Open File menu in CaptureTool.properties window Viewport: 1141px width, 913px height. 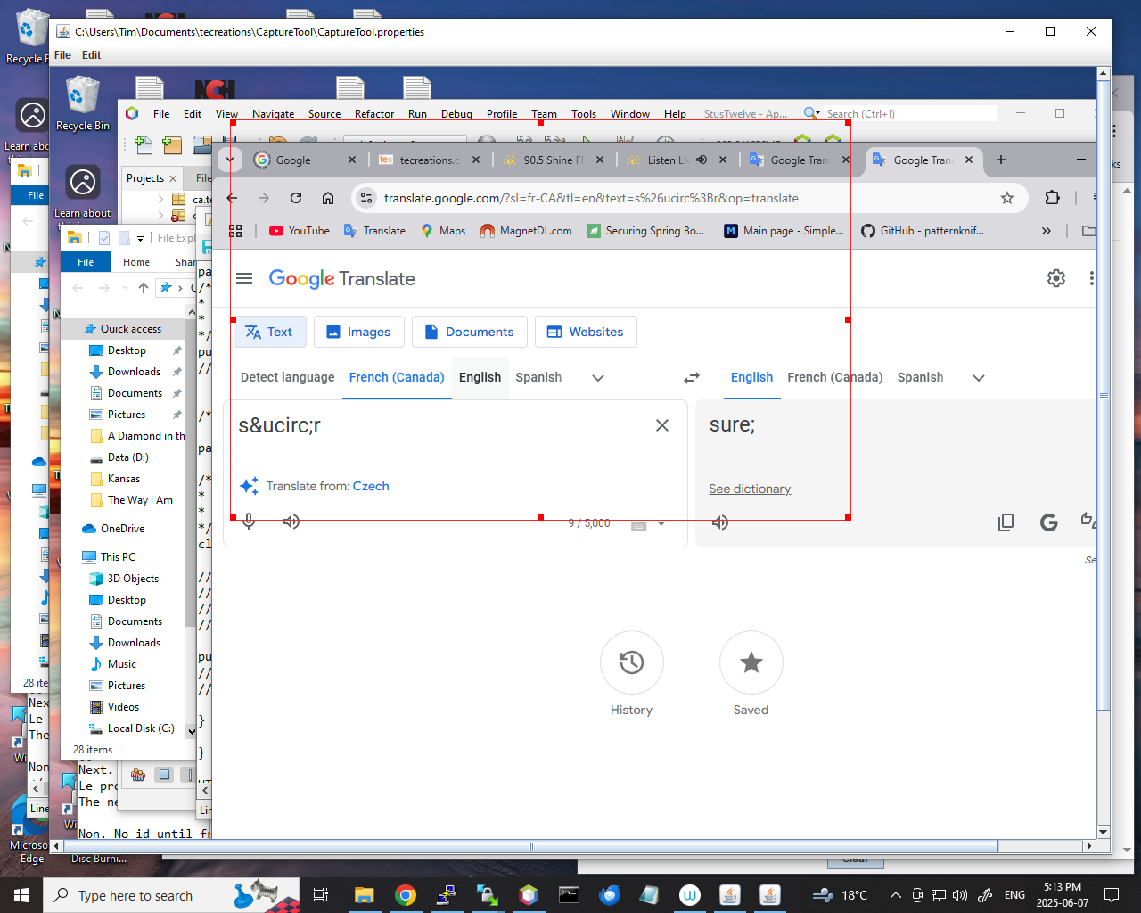point(62,54)
